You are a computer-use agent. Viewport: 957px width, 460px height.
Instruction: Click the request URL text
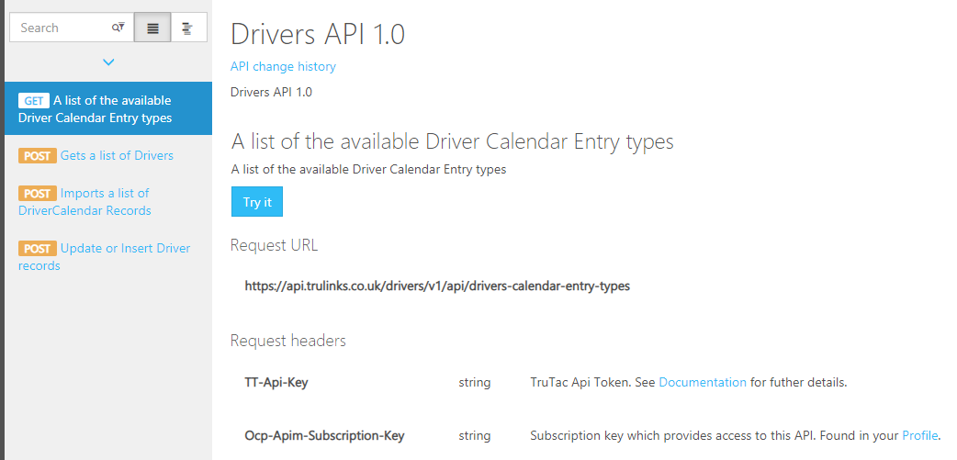[437, 286]
